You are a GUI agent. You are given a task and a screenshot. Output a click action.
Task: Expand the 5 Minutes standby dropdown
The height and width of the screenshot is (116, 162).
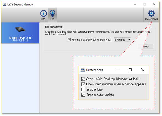point(122,40)
